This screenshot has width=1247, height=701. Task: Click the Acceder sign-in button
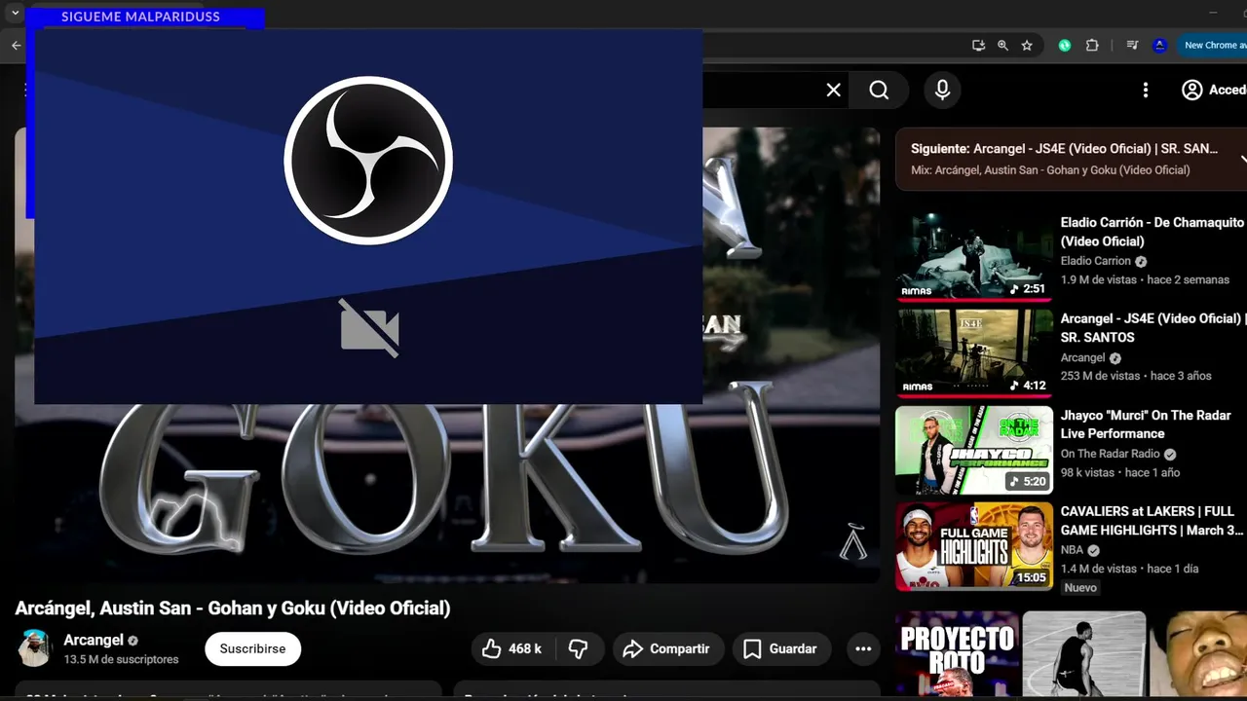pos(1215,90)
